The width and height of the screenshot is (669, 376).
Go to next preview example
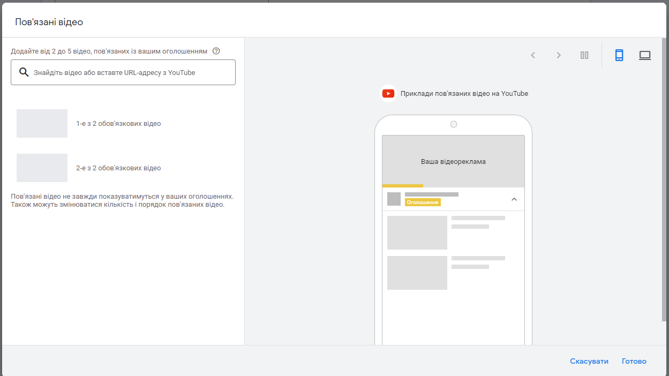559,55
